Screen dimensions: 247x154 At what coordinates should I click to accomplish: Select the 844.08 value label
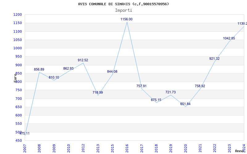(x=112, y=72)
